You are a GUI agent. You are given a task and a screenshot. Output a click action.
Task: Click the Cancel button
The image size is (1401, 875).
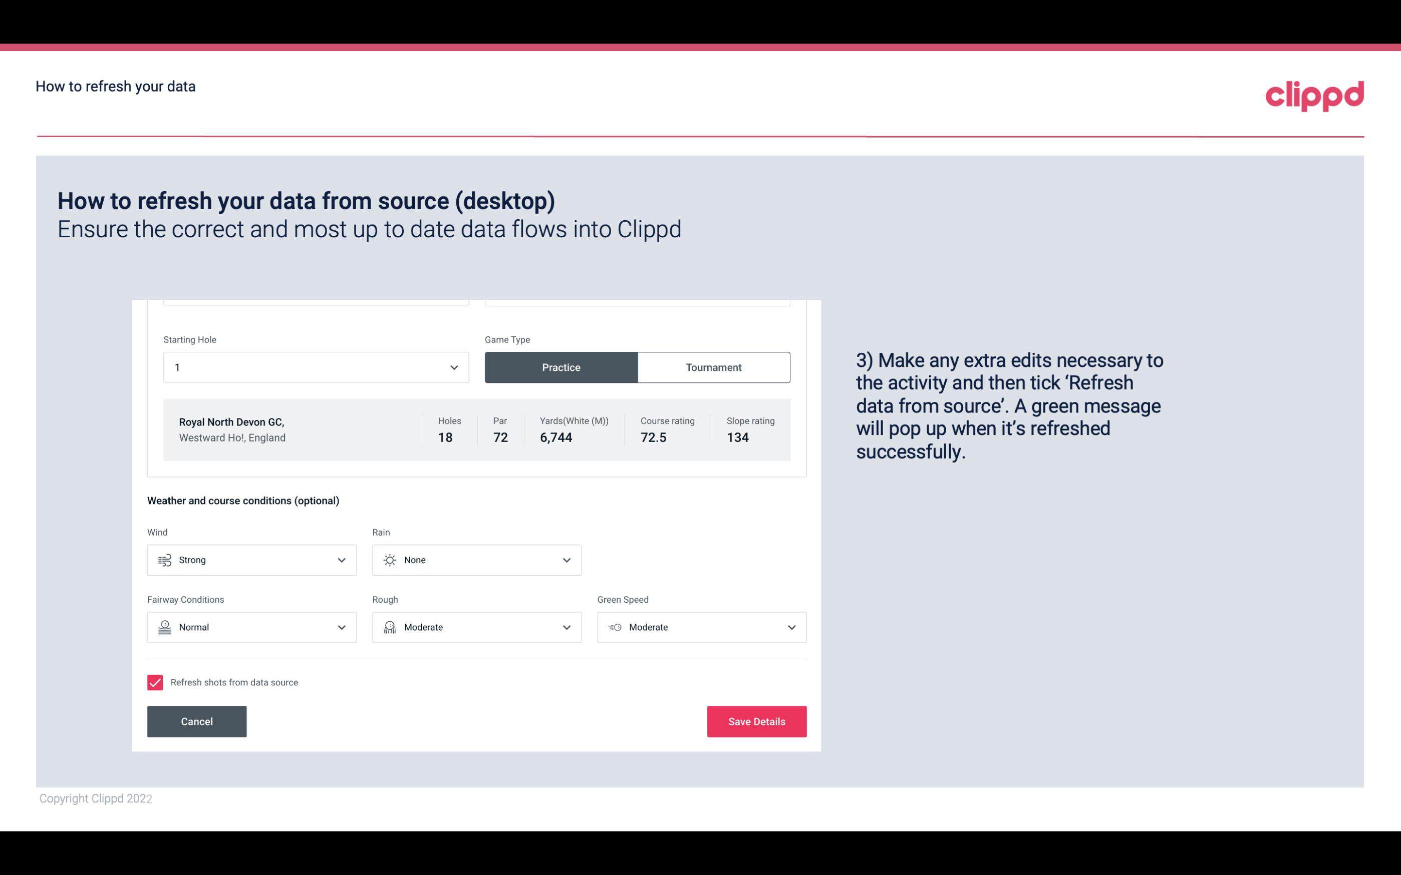[x=197, y=722]
